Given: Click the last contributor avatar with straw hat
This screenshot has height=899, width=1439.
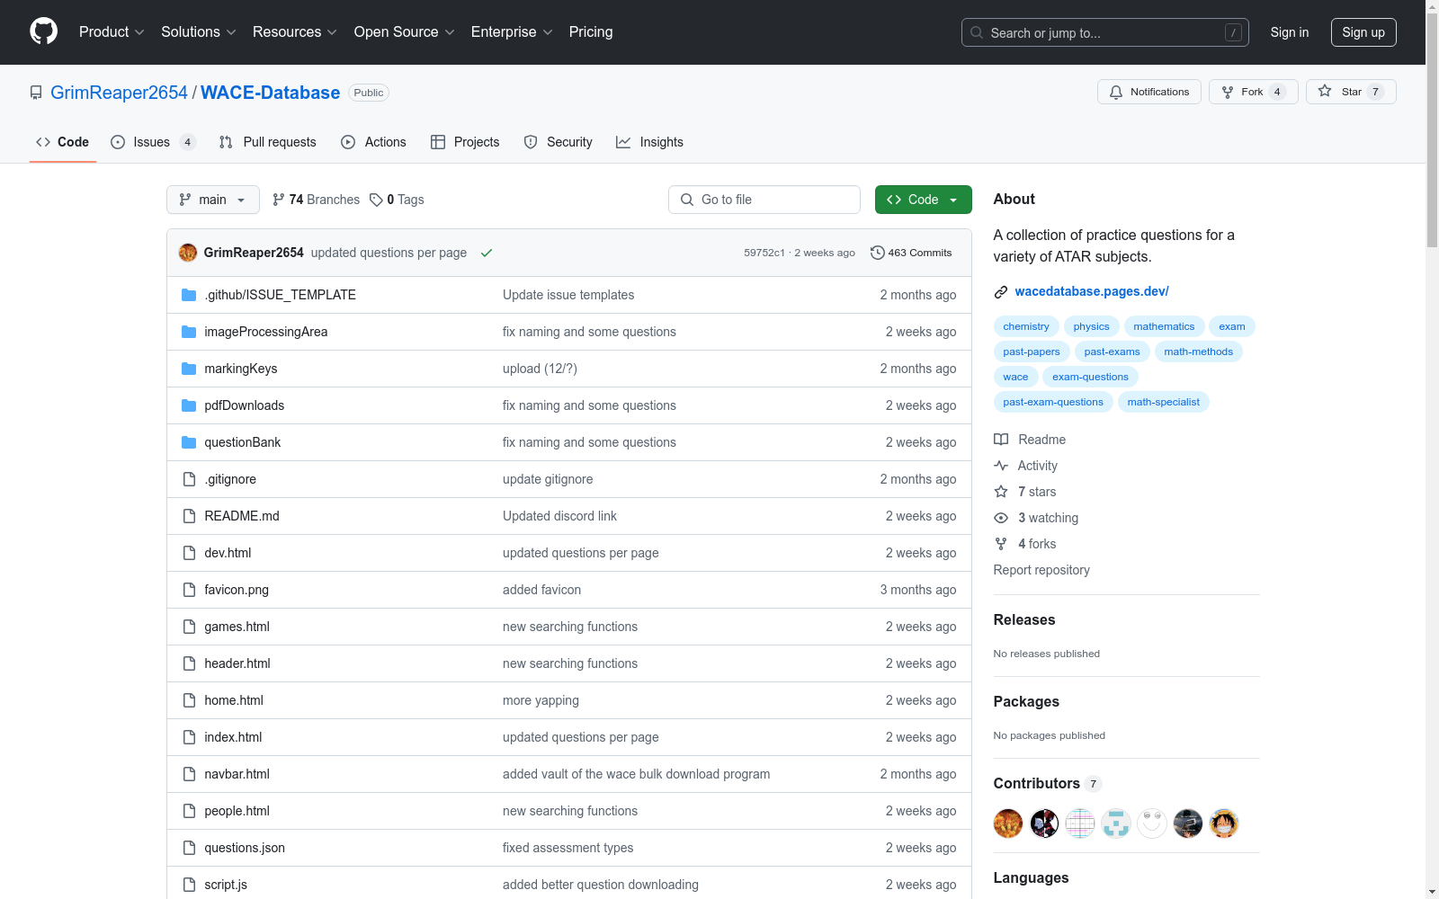Looking at the screenshot, I should pyautogui.click(x=1224, y=823).
